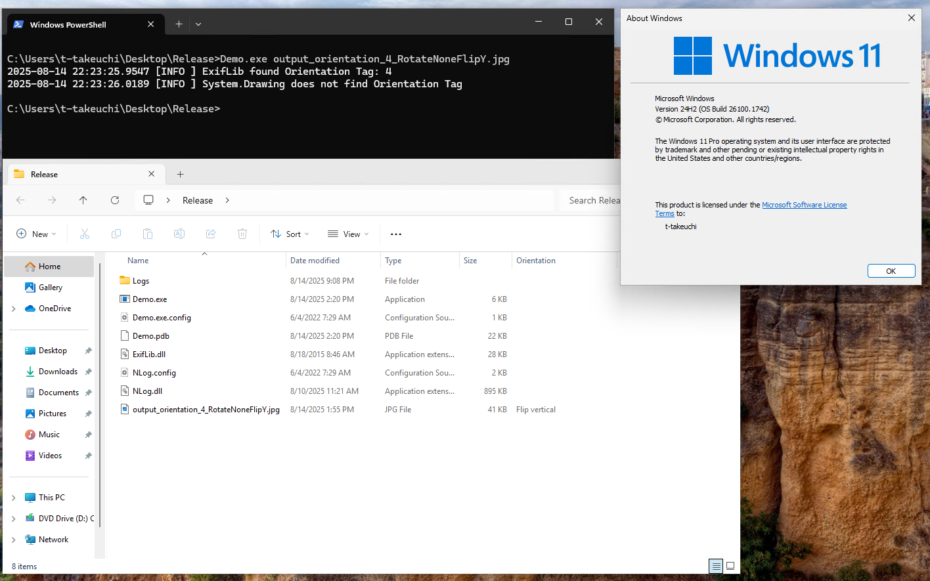
Task: Click chevron before Release in address bar
Action: pos(168,200)
